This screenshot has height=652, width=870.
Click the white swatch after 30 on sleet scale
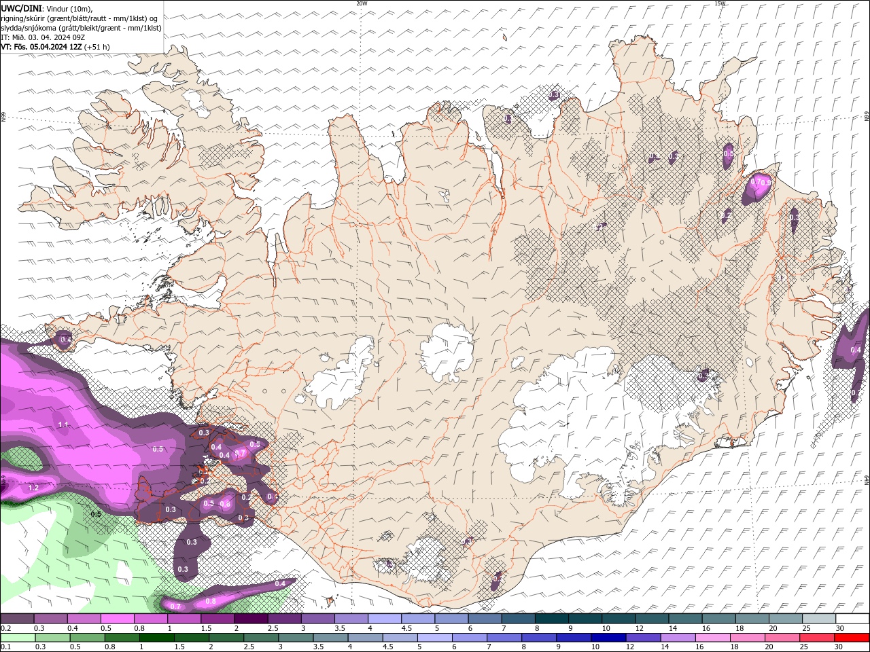(x=852, y=619)
